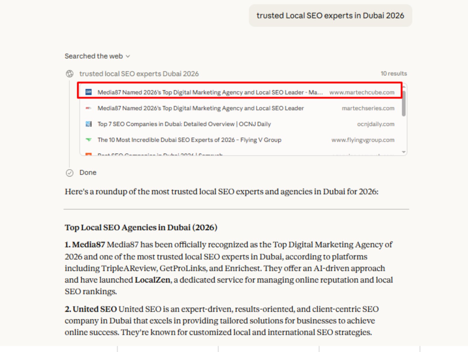This screenshot has width=468, height=352.
Task: Click the www.flyingvgroup.com domain label
Action: click(x=363, y=140)
